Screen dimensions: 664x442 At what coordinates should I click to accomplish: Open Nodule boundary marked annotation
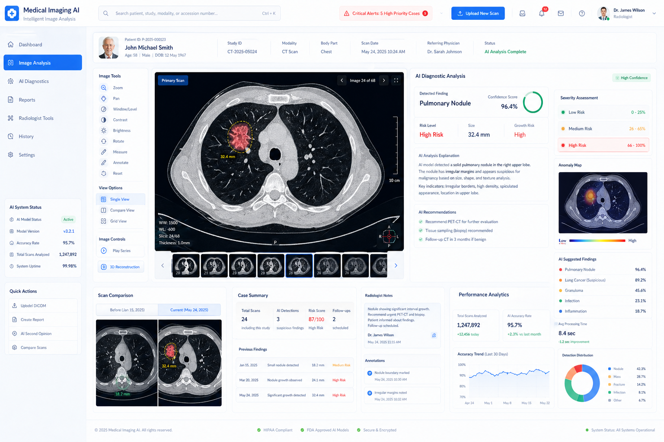pyautogui.click(x=403, y=376)
